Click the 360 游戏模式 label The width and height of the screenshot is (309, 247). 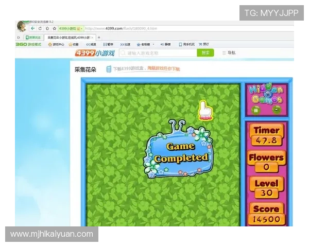click(x=28, y=44)
